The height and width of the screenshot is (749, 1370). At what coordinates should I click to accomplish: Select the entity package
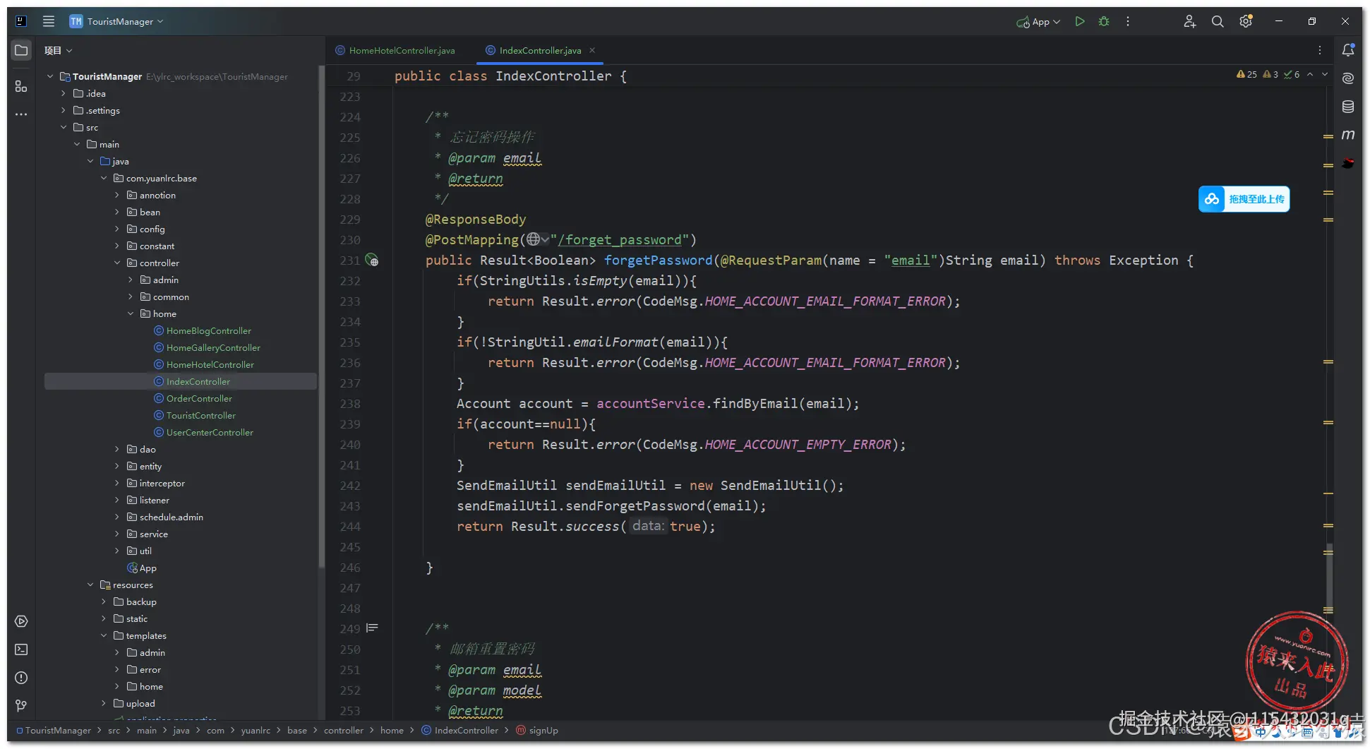[144, 466]
